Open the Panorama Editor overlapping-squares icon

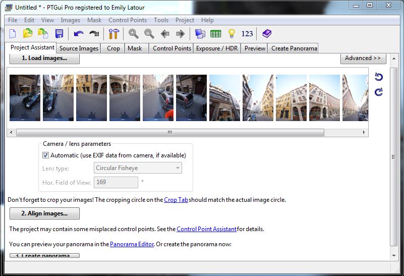[200, 34]
